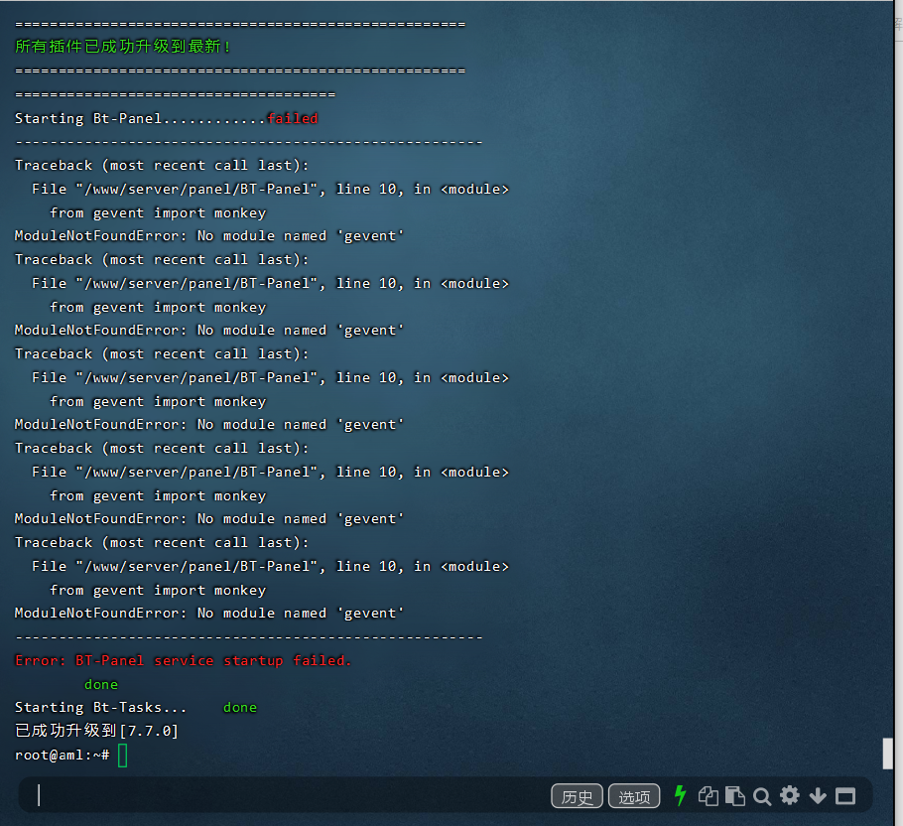The height and width of the screenshot is (826, 903).
Task: Click the down arrow icon in command bar
Action: pyautogui.click(x=818, y=796)
